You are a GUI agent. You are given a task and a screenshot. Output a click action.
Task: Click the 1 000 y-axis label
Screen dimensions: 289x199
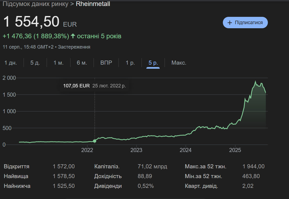(x=9, y=111)
